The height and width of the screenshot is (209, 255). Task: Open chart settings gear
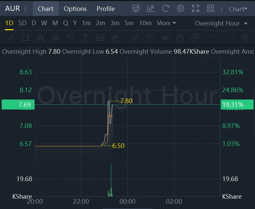(181, 8)
